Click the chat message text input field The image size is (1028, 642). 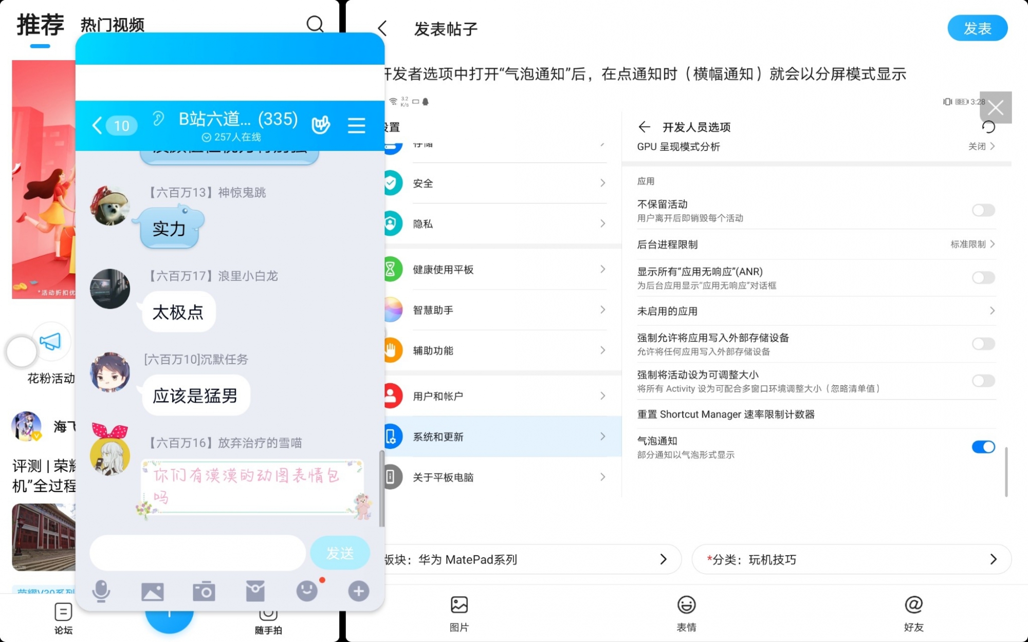(x=198, y=553)
